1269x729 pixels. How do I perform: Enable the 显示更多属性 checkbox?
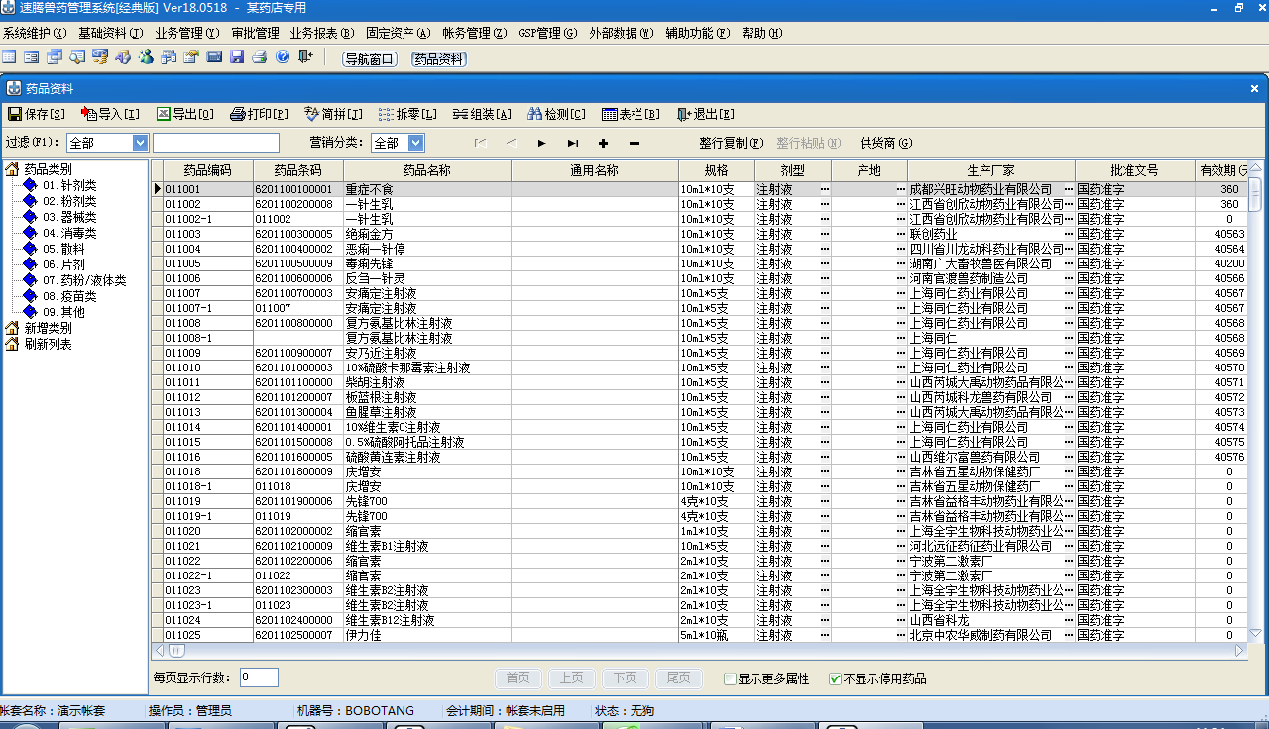[x=730, y=678]
